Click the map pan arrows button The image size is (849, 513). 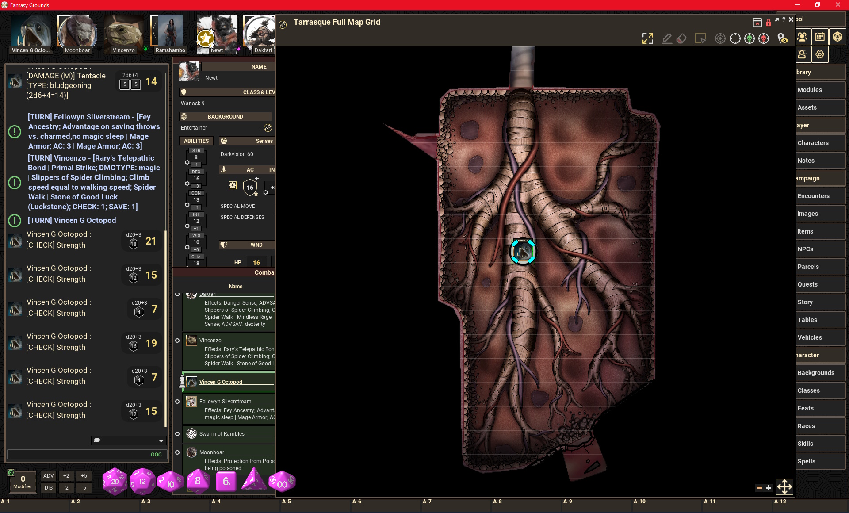tap(784, 486)
